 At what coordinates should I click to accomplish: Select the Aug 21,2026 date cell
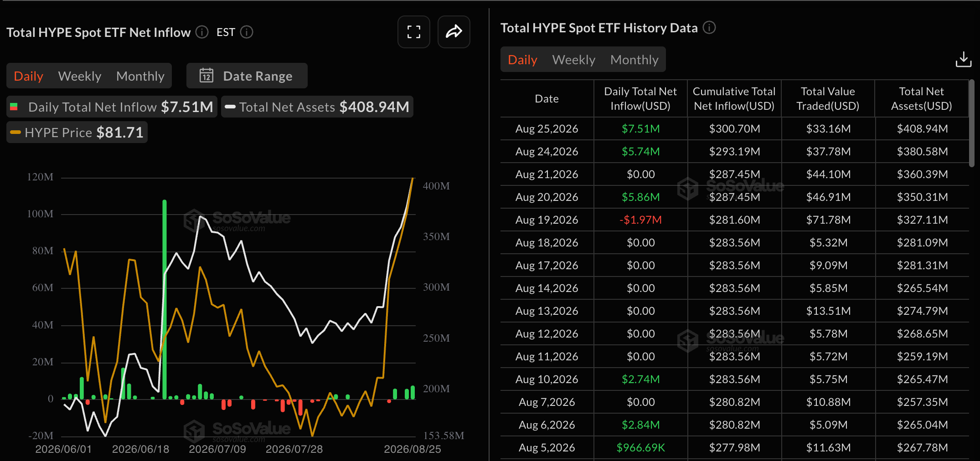tap(547, 174)
